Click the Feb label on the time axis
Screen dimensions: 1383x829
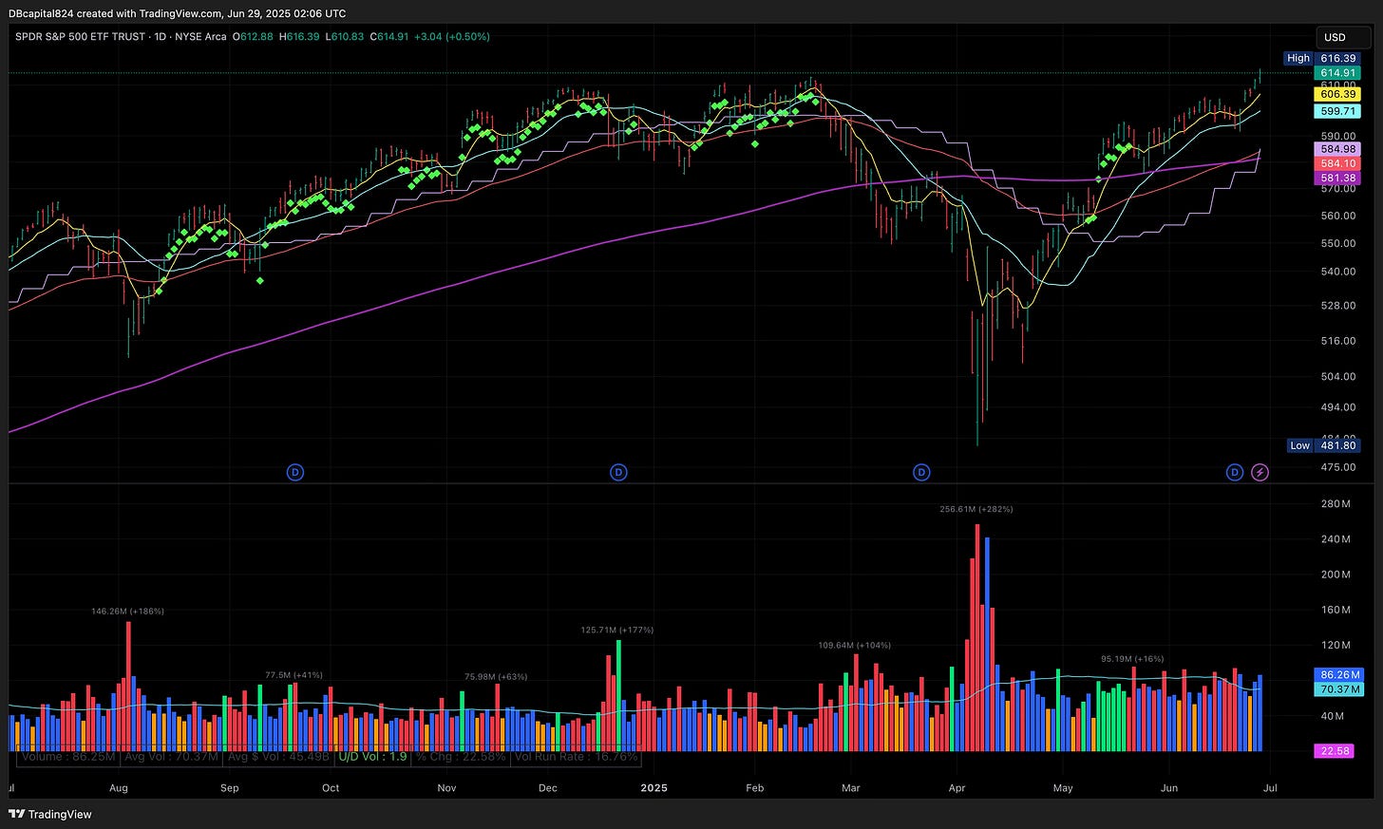pos(754,788)
